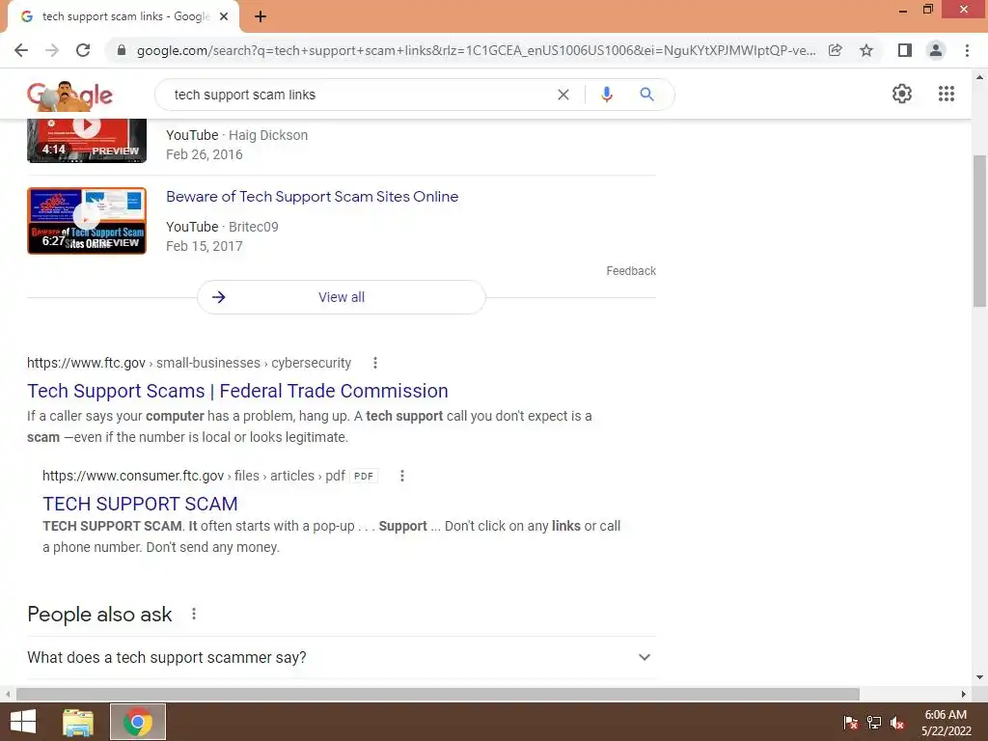The image size is (988, 741).
Task: Open Chrome three-dot menu
Action: [x=967, y=50]
